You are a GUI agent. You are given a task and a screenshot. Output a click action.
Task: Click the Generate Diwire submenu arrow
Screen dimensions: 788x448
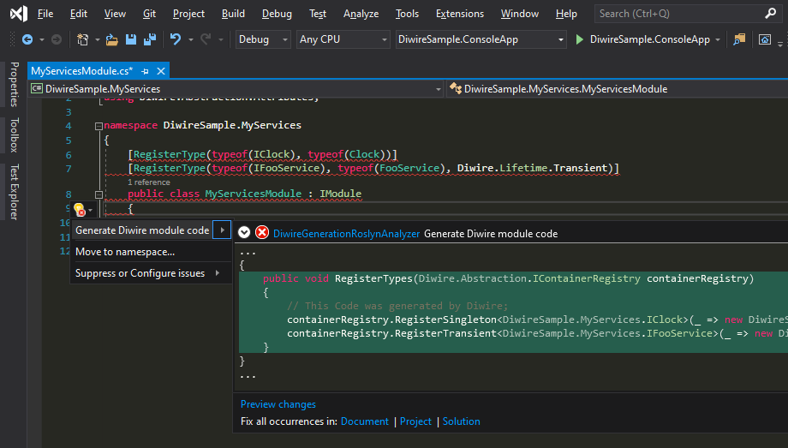pyautogui.click(x=222, y=230)
